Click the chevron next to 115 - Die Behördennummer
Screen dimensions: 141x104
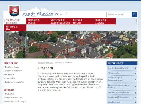click(135, 68)
